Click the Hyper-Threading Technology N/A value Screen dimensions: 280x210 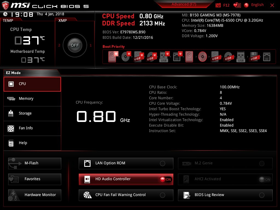(x=223, y=114)
